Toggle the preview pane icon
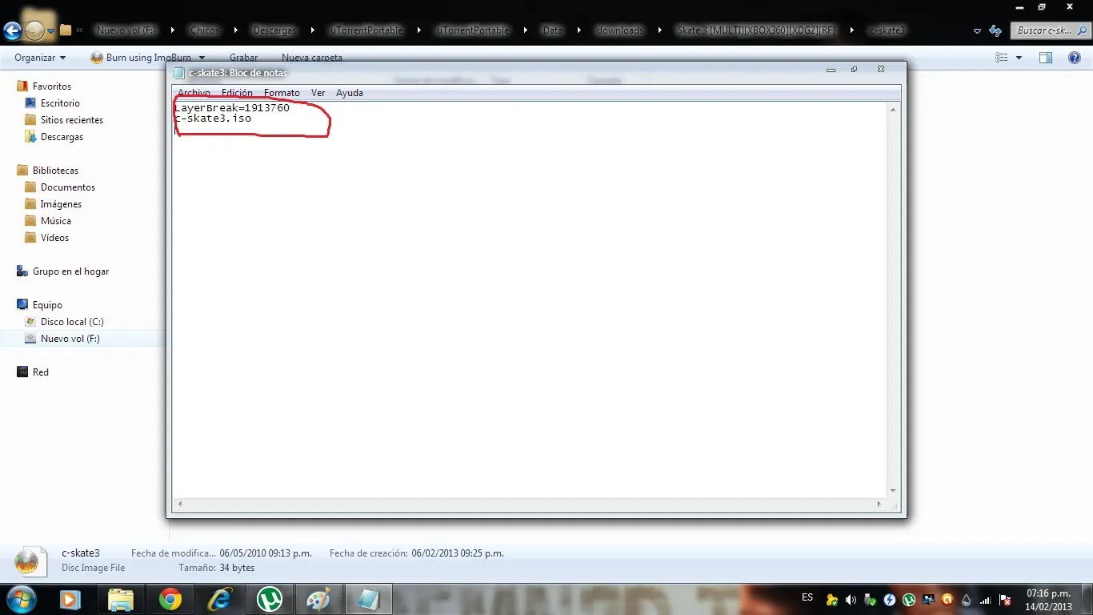 [x=1046, y=58]
